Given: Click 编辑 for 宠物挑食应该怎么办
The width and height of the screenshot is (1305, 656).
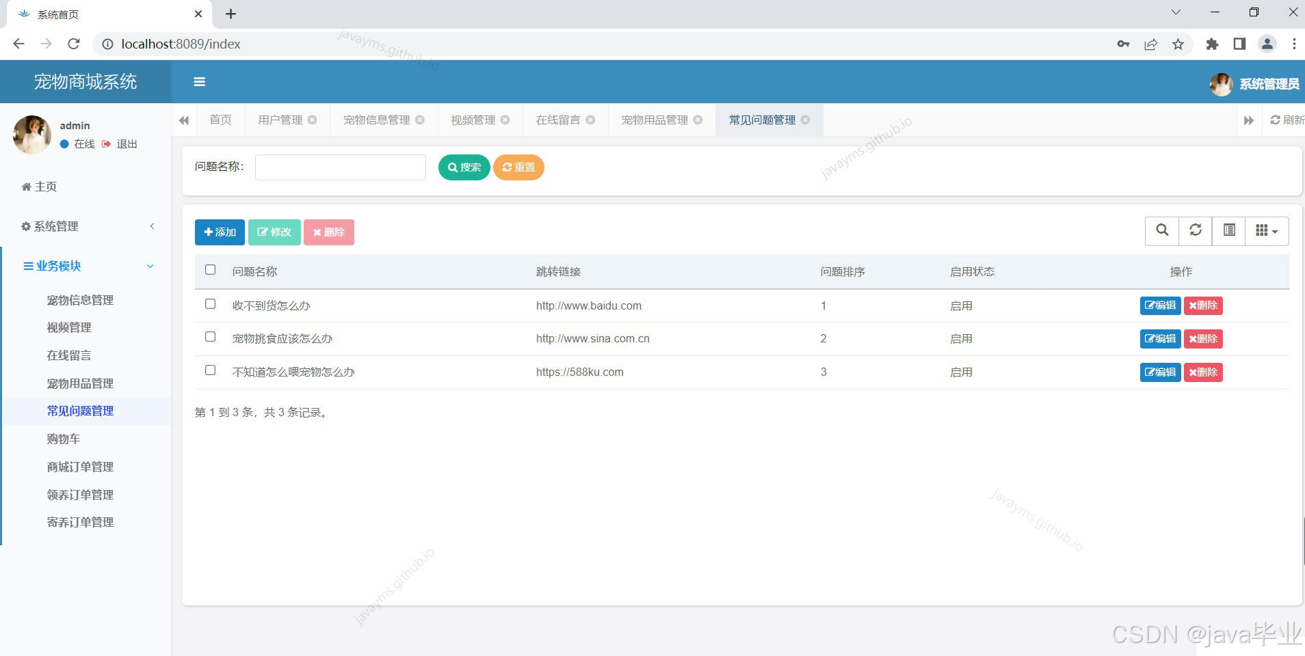Looking at the screenshot, I should point(1160,339).
